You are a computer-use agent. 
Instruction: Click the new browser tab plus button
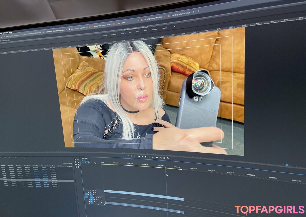pos(198,11)
